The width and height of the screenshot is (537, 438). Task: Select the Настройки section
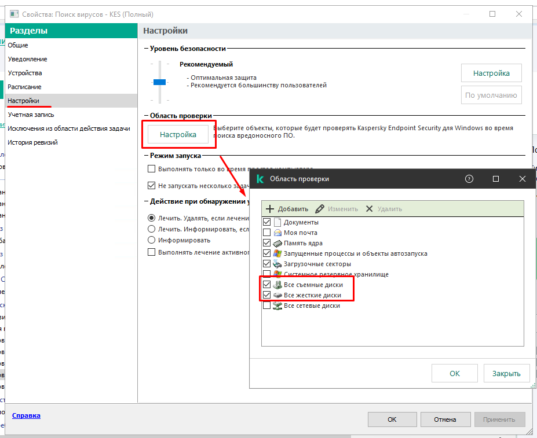pos(71,101)
